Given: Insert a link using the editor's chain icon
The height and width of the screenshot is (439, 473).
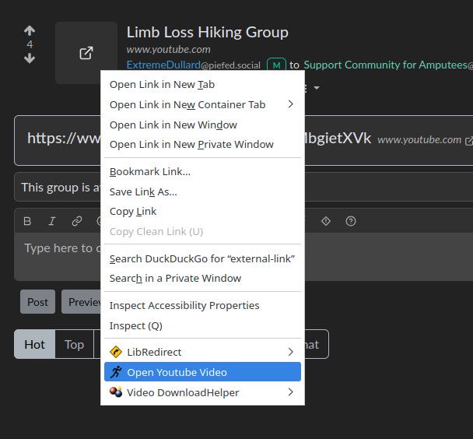Looking at the screenshot, I should point(76,222).
